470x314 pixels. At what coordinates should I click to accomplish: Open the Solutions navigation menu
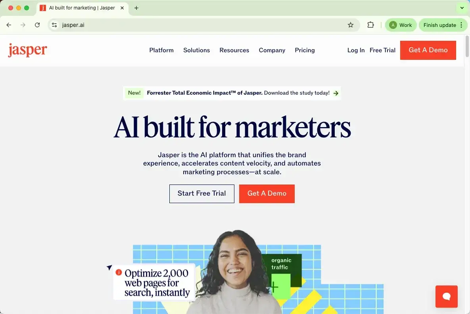tap(197, 50)
